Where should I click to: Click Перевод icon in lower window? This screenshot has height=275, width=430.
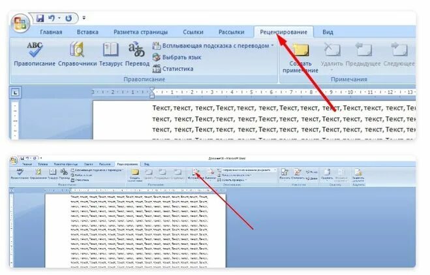[64, 174]
